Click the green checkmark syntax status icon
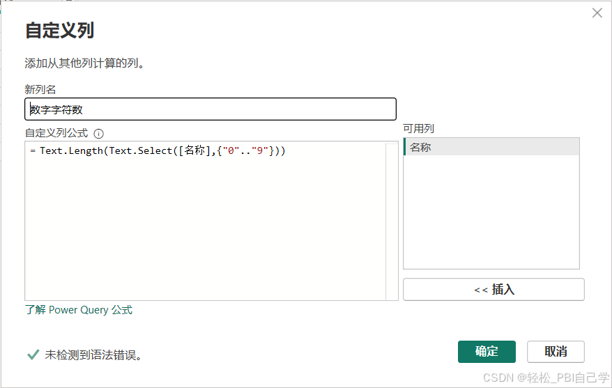Image resolution: width=612 pixels, height=388 pixels. [x=33, y=355]
